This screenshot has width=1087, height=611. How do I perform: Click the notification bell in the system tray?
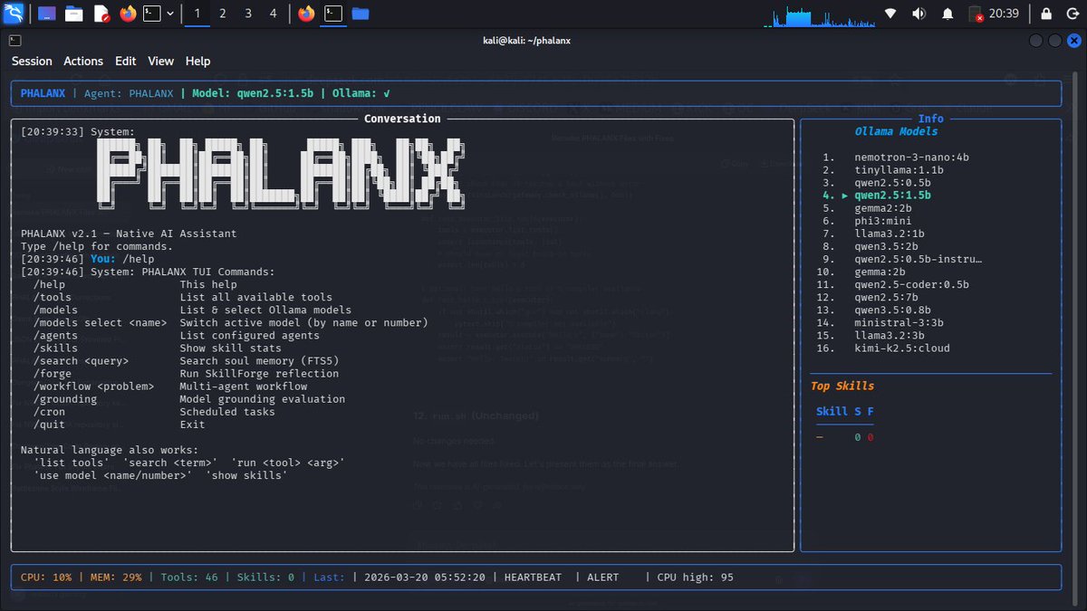pos(948,13)
